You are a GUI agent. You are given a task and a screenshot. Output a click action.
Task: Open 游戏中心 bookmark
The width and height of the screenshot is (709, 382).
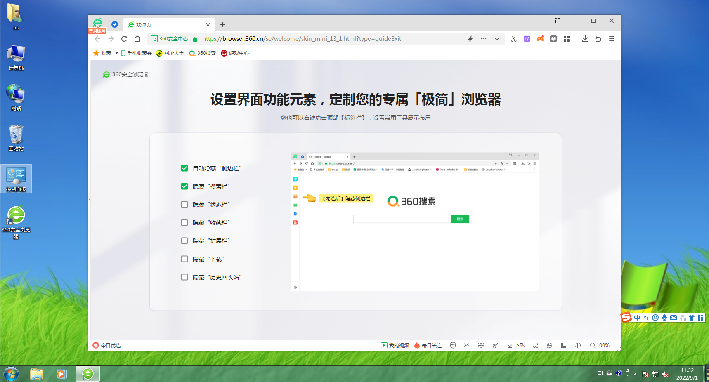235,53
